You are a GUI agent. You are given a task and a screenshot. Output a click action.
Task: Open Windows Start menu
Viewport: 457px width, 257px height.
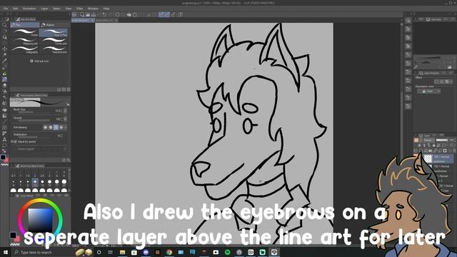(x=6, y=252)
